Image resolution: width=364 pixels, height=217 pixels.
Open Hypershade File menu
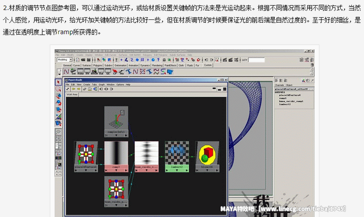point(67,85)
